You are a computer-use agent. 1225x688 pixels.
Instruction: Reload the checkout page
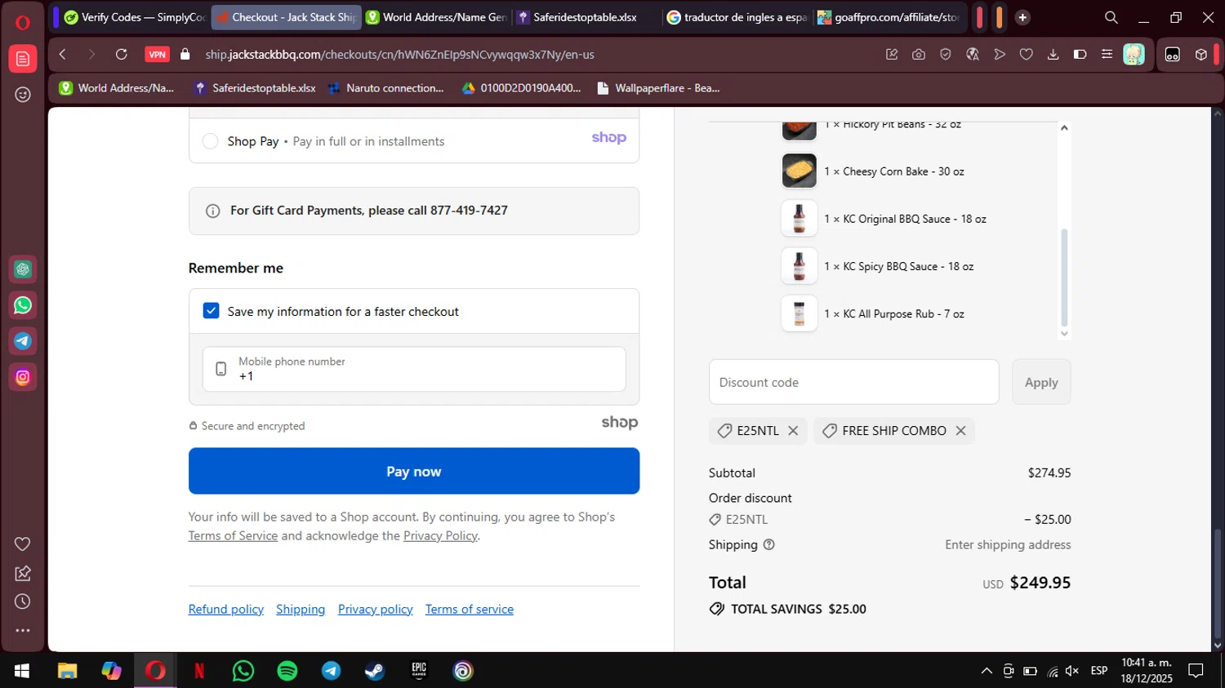coord(122,55)
